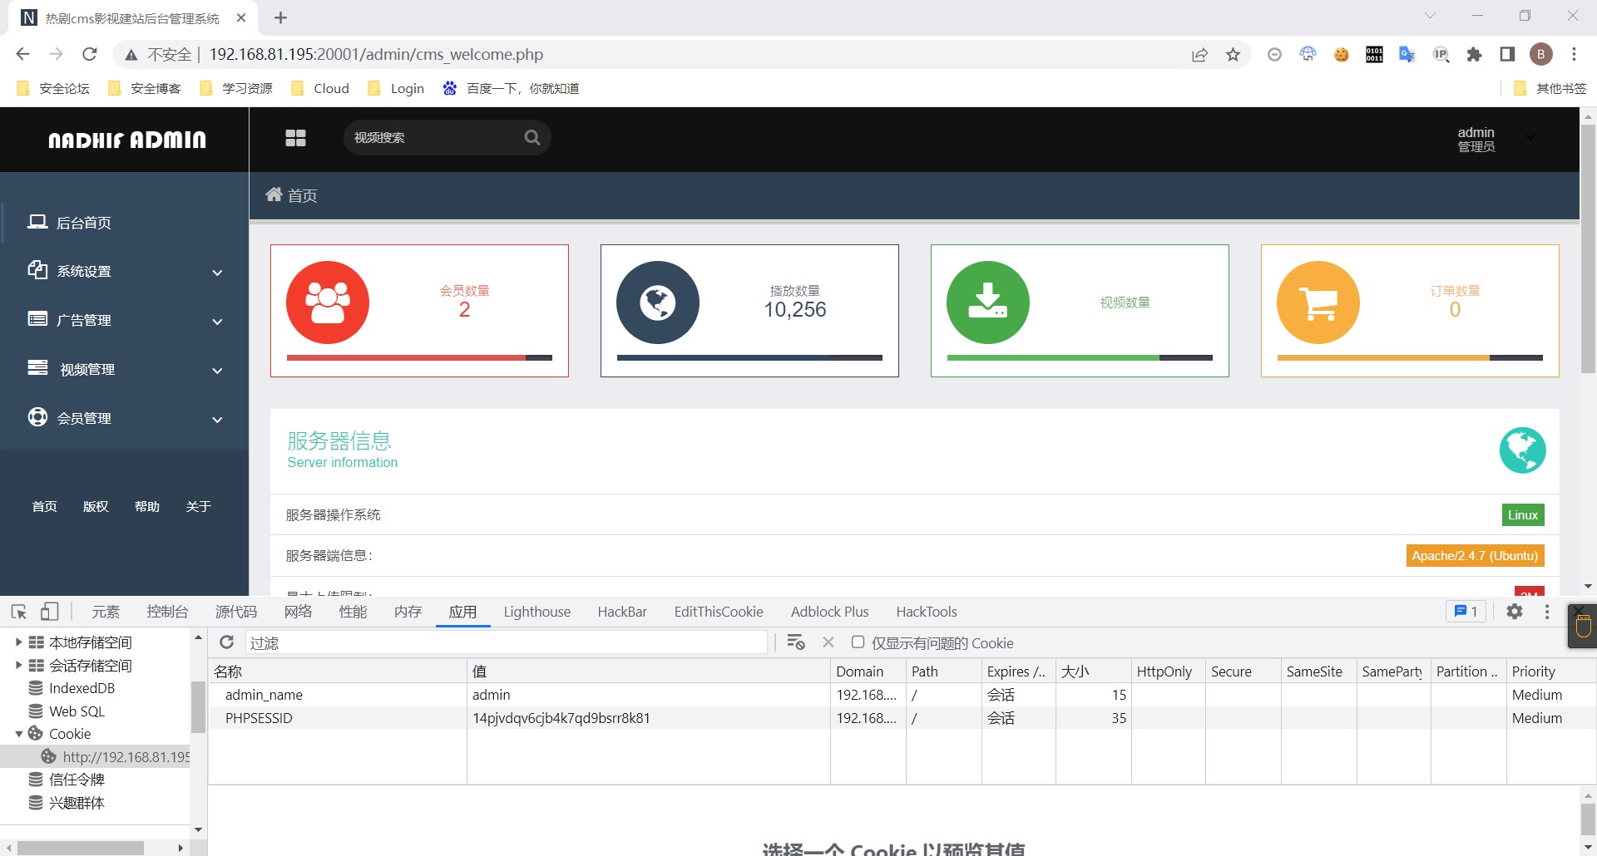Collapse the Cookie tree node
The height and width of the screenshot is (856, 1597).
18,734
